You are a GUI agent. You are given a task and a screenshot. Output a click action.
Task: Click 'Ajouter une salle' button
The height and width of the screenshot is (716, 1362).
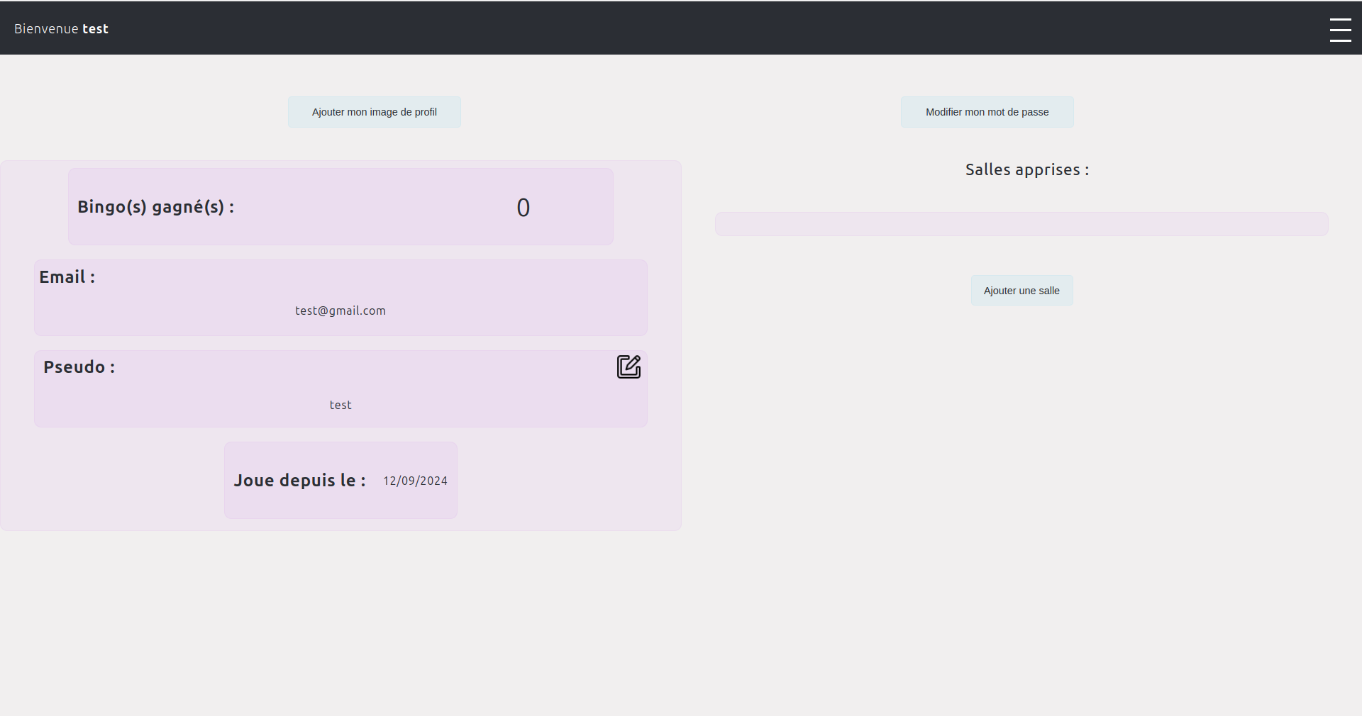1021,291
